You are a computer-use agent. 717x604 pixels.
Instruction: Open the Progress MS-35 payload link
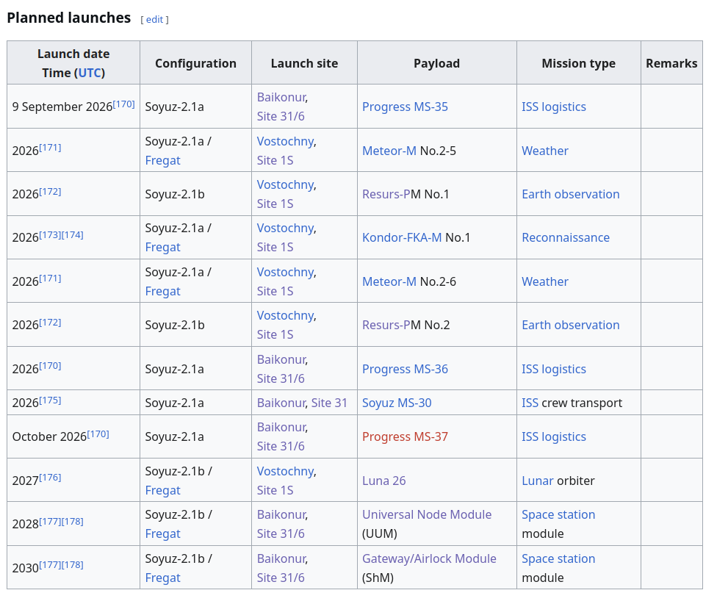(405, 107)
